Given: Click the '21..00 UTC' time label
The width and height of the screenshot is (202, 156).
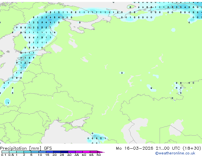Looking at the screenshot, I should pos(168,148).
